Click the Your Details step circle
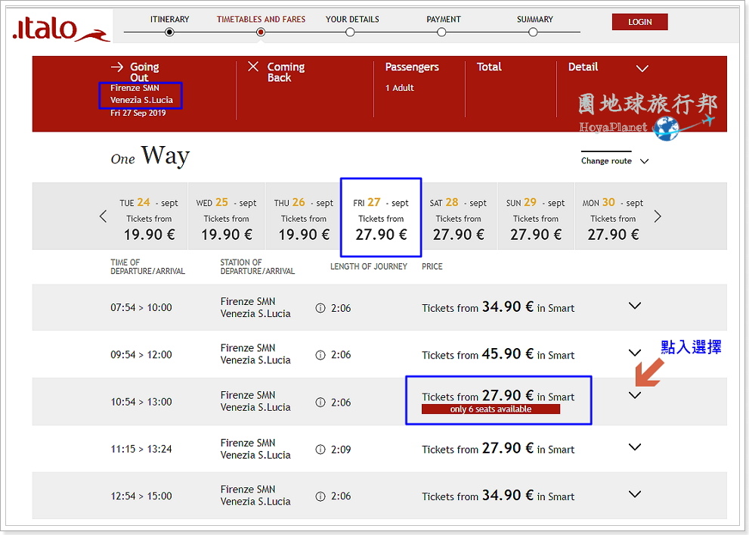The height and width of the screenshot is (535, 749). [x=350, y=32]
